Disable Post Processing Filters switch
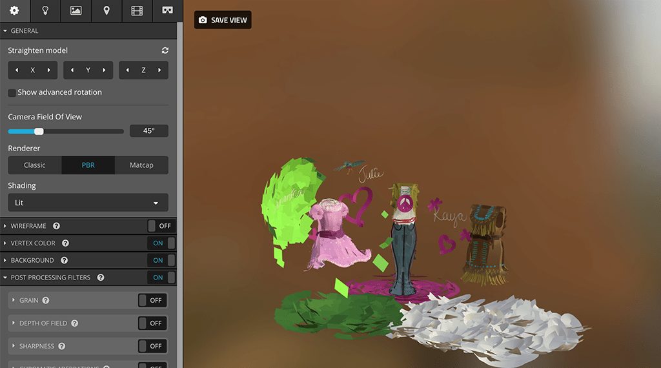This screenshot has height=368, width=661. (161, 278)
